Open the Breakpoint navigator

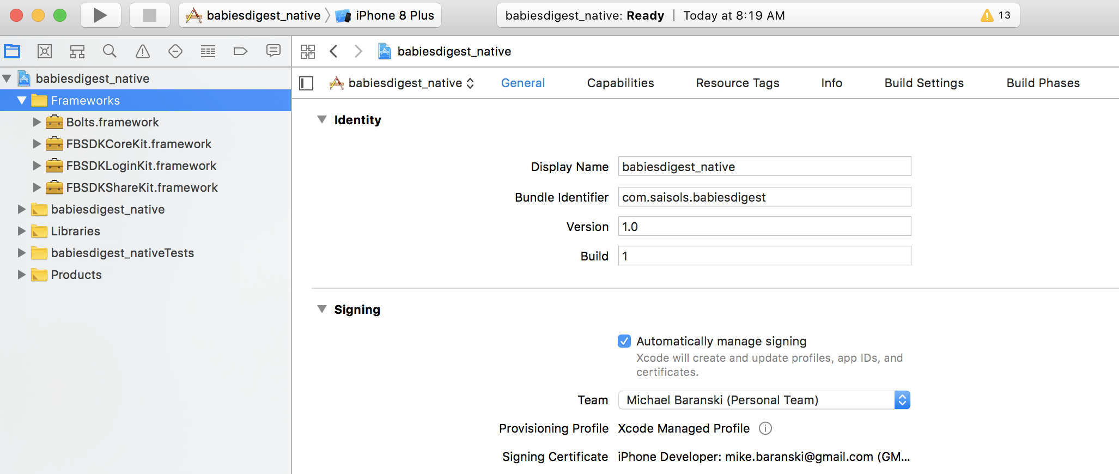(x=241, y=51)
